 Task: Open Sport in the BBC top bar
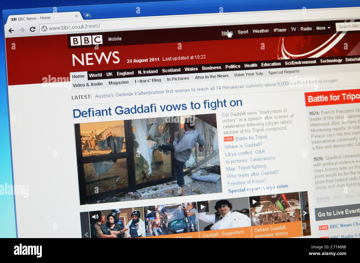243,32
